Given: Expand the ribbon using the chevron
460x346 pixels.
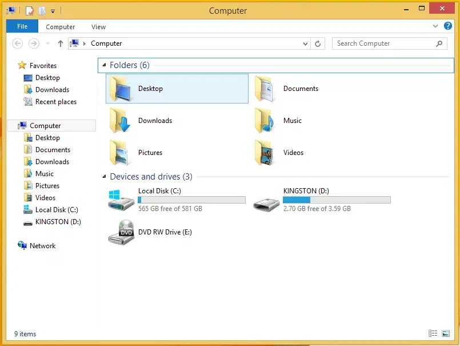Looking at the screenshot, I should tap(436, 26).
